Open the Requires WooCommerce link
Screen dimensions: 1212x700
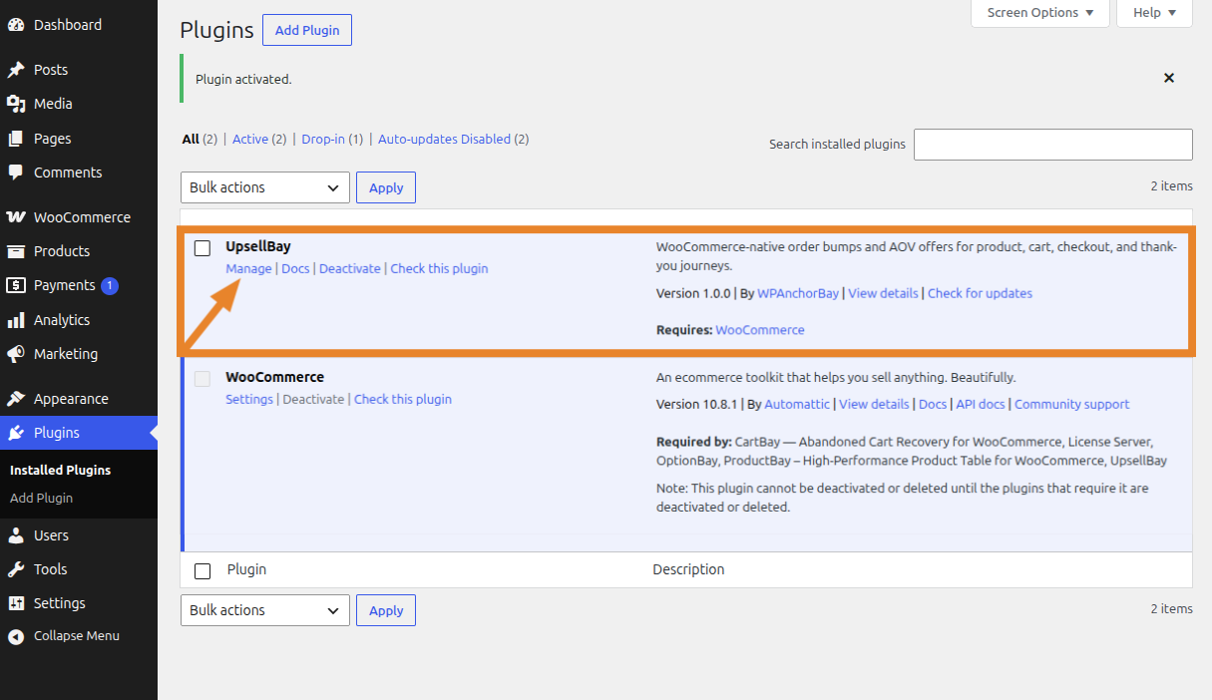(x=760, y=330)
